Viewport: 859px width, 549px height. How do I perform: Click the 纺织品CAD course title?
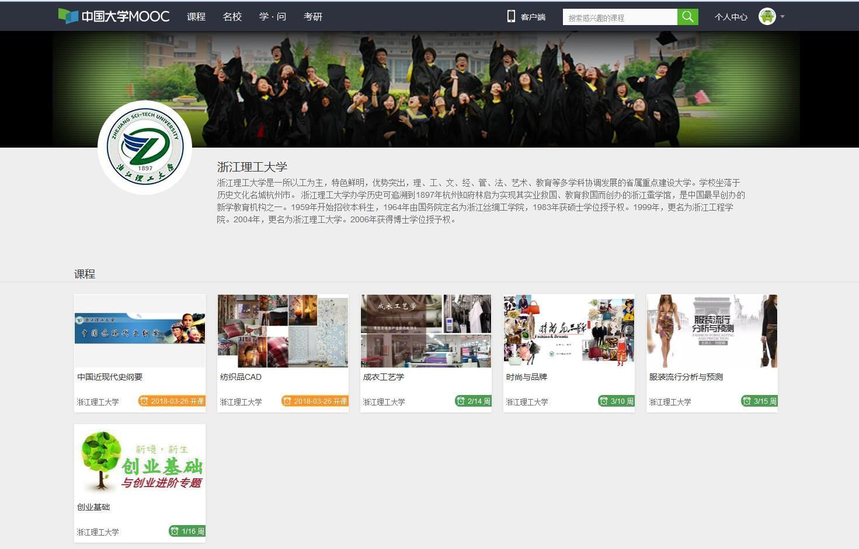pos(241,377)
